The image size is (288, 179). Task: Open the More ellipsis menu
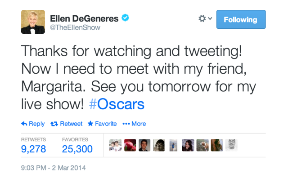coord(134,124)
